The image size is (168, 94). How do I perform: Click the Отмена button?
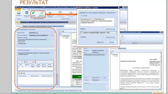click(x=111, y=42)
